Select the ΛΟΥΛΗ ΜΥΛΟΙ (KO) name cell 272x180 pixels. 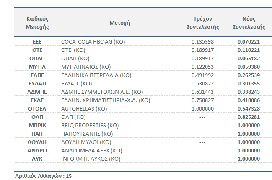(87, 142)
